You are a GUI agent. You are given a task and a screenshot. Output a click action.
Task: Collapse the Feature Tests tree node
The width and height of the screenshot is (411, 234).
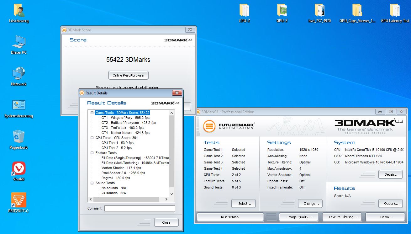click(x=92, y=153)
